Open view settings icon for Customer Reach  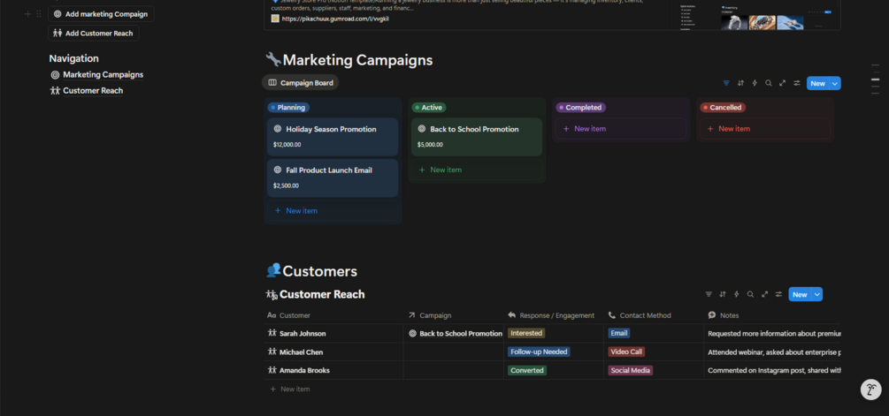[x=778, y=294]
